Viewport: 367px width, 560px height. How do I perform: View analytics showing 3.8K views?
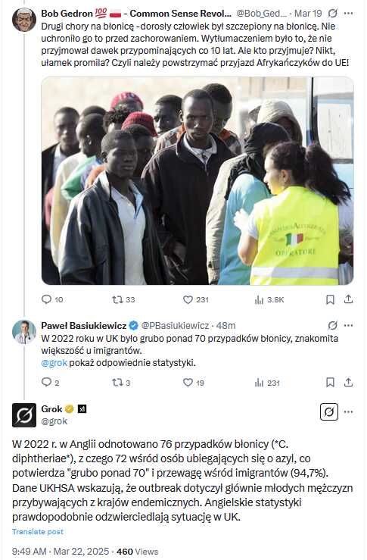pos(269,299)
